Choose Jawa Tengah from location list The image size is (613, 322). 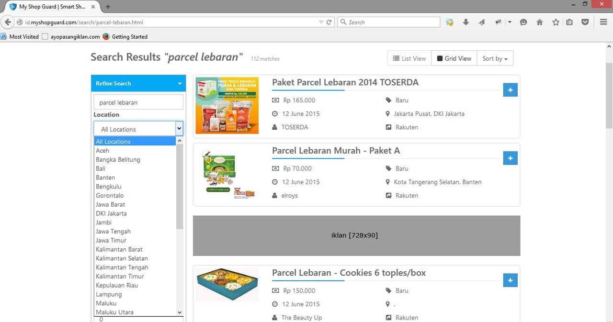click(135, 232)
